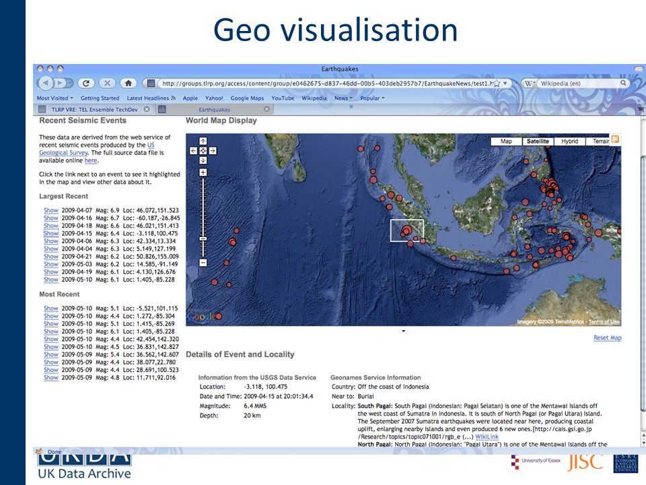Click the URL address field

coord(326,84)
